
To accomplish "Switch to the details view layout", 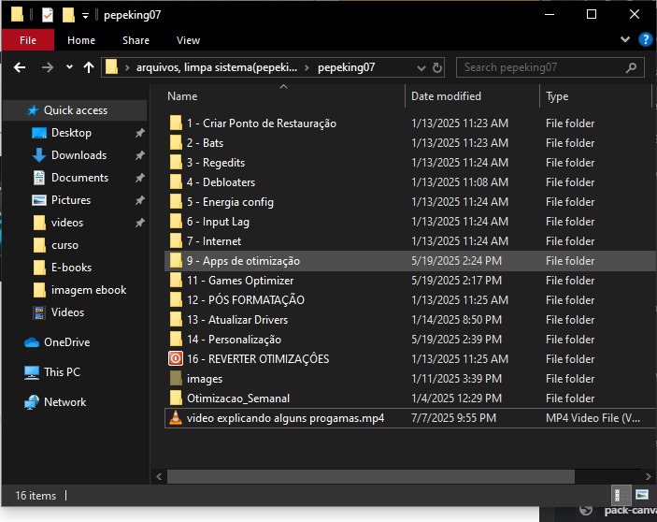I will (x=619, y=495).
